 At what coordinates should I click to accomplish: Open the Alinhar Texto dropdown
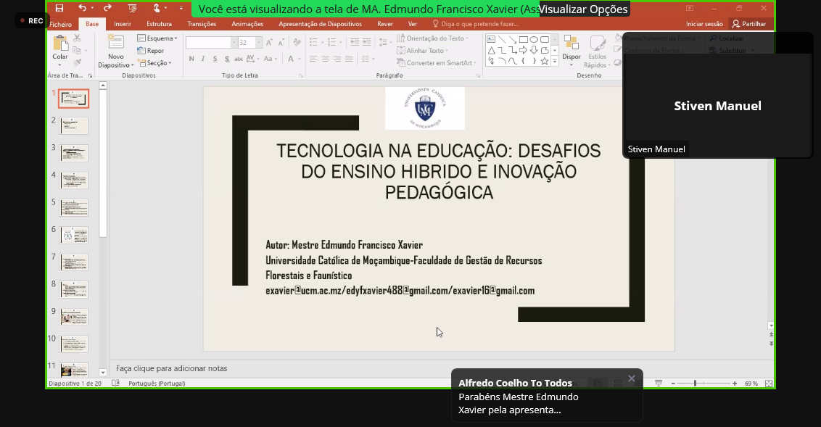click(423, 50)
